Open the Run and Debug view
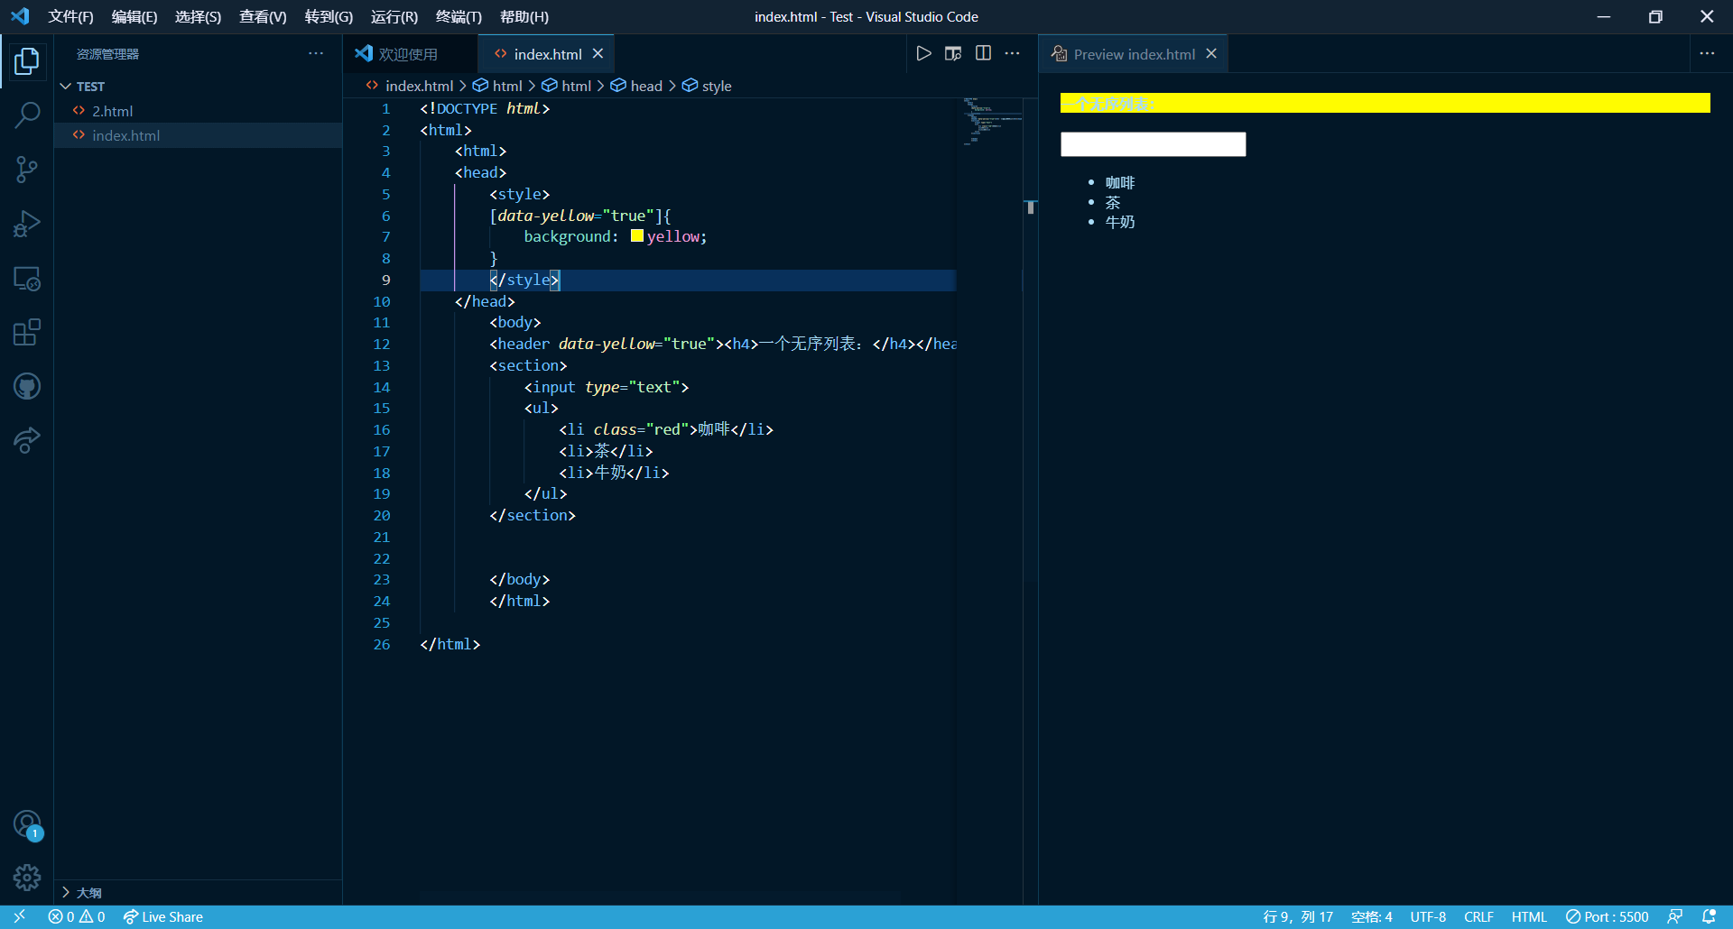This screenshot has height=929, width=1733. point(27,224)
